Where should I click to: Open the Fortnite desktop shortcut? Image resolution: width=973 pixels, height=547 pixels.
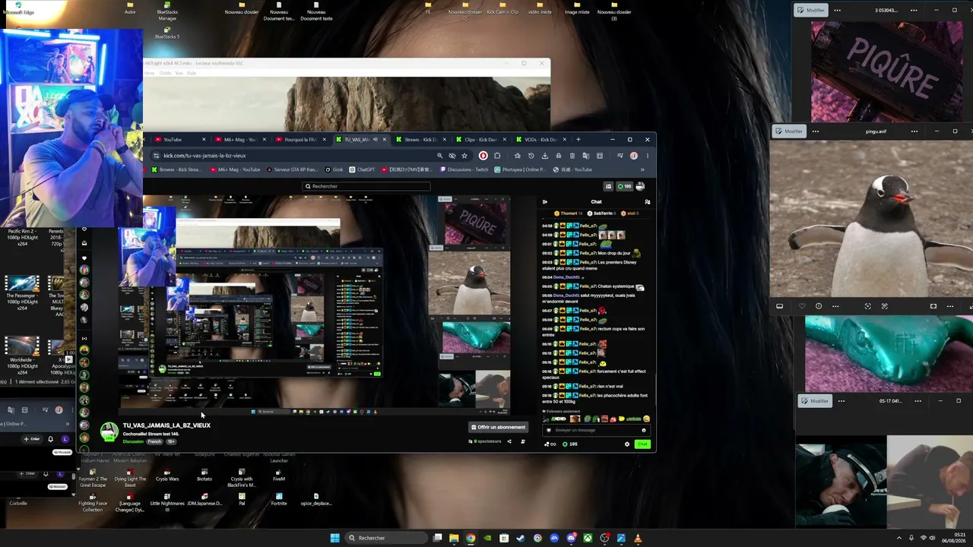click(279, 498)
